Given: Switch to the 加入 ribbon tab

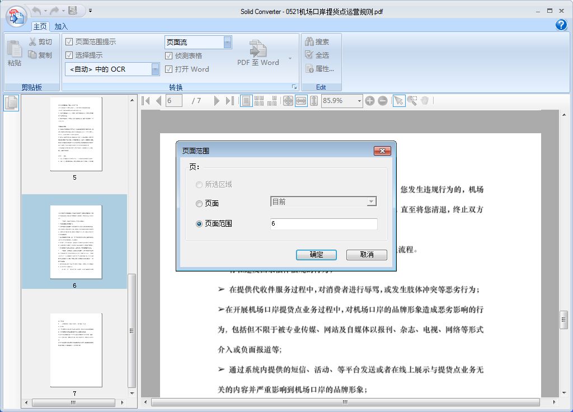Looking at the screenshot, I should click(x=61, y=26).
